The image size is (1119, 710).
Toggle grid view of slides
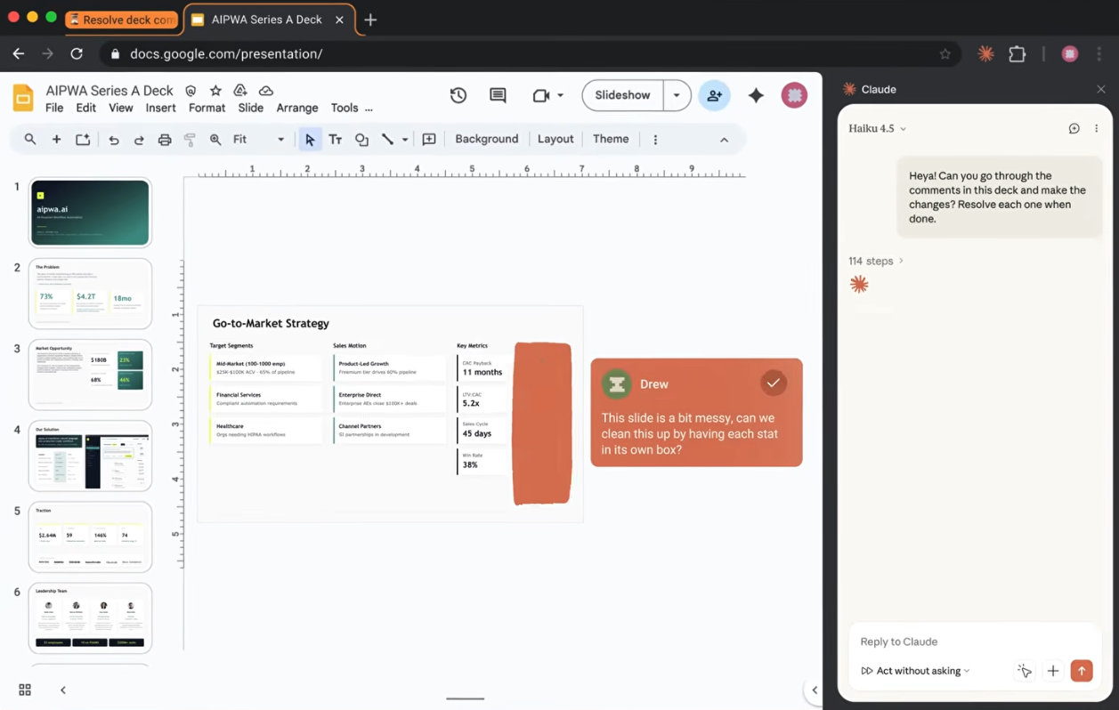[x=25, y=690]
